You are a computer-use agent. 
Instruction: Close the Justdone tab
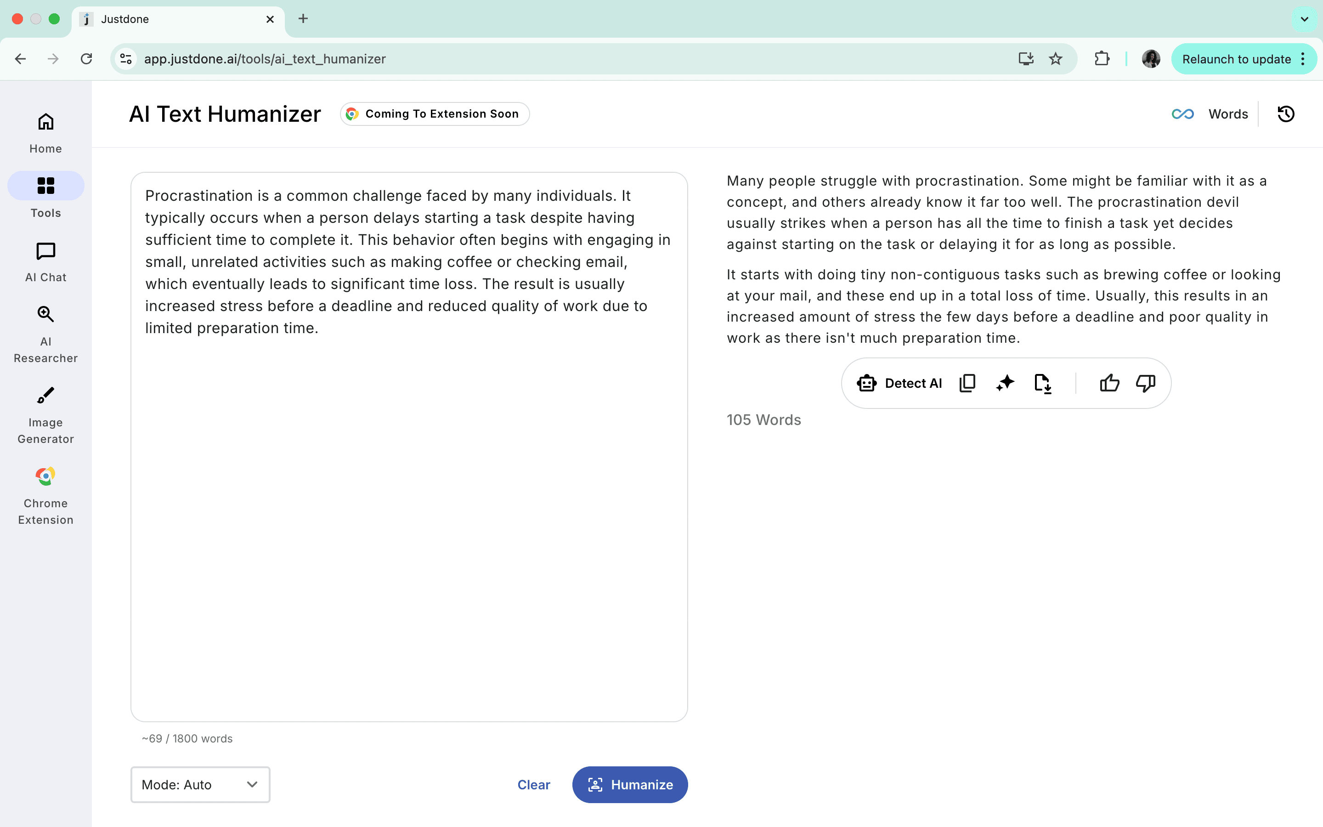point(270,19)
